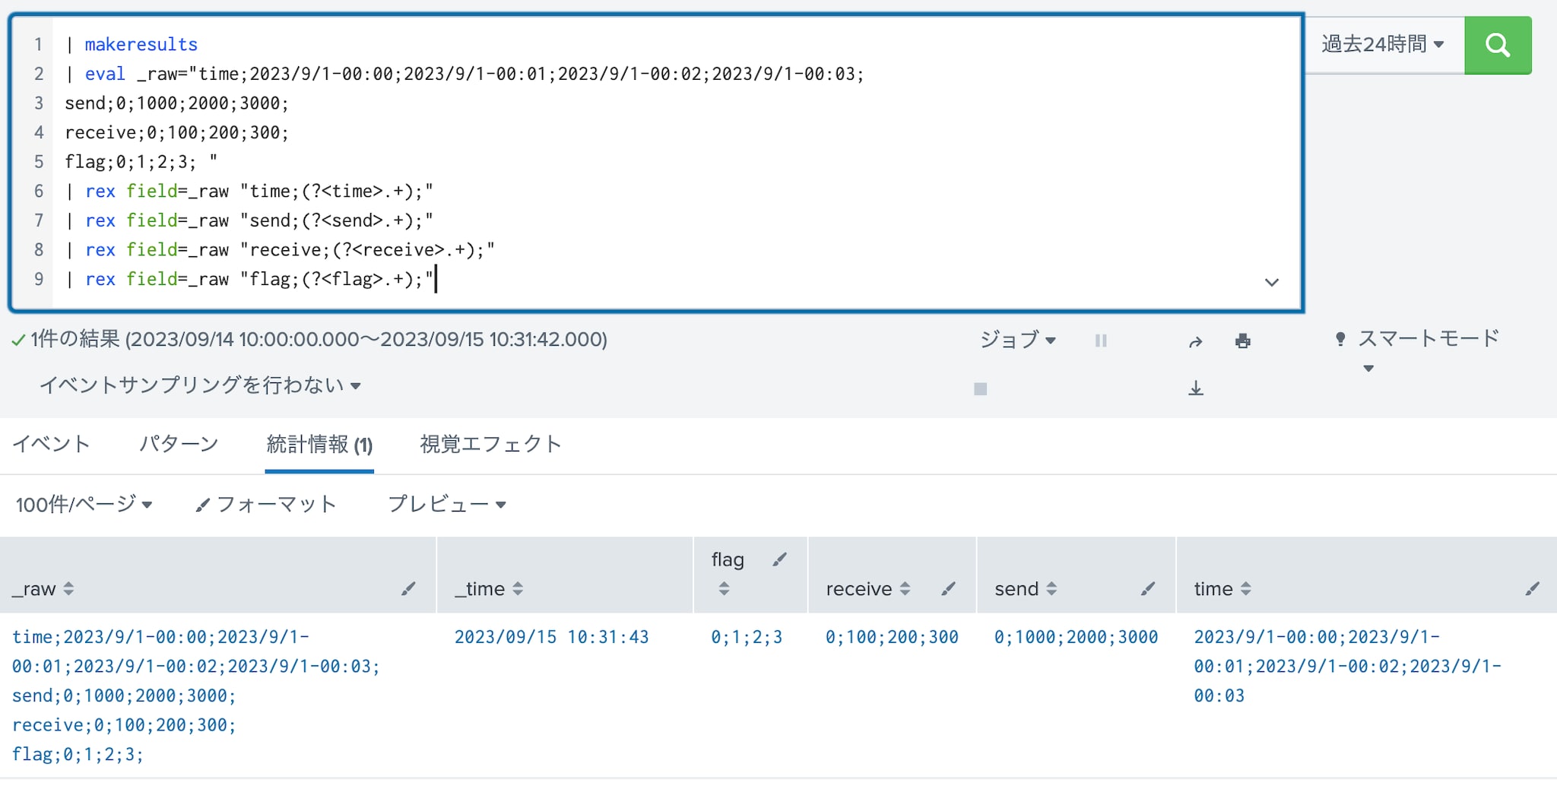Open the ジョブ menu
The image size is (1557, 789).
click(1017, 340)
